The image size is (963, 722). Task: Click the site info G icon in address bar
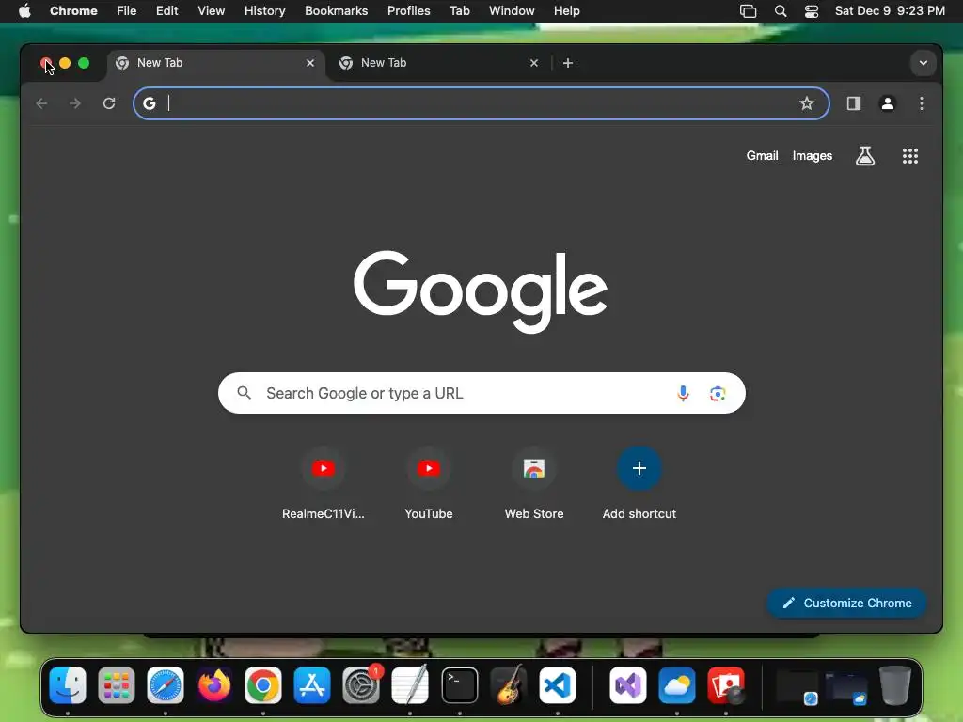point(150,103)
